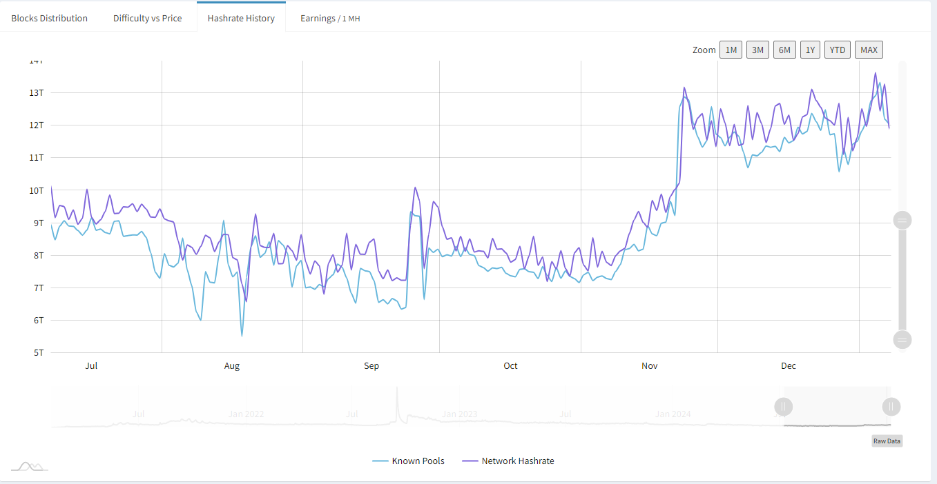
Task: Select the Earnings / 1 MH tab
Action: click(330, 18)
